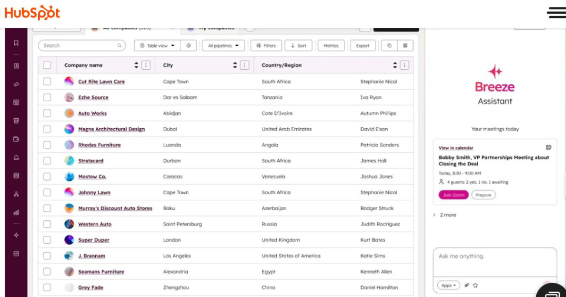The image size is (566, 297).
Task: Check the box for Cut Rite Lawn Care
Action: click(47, 82)
